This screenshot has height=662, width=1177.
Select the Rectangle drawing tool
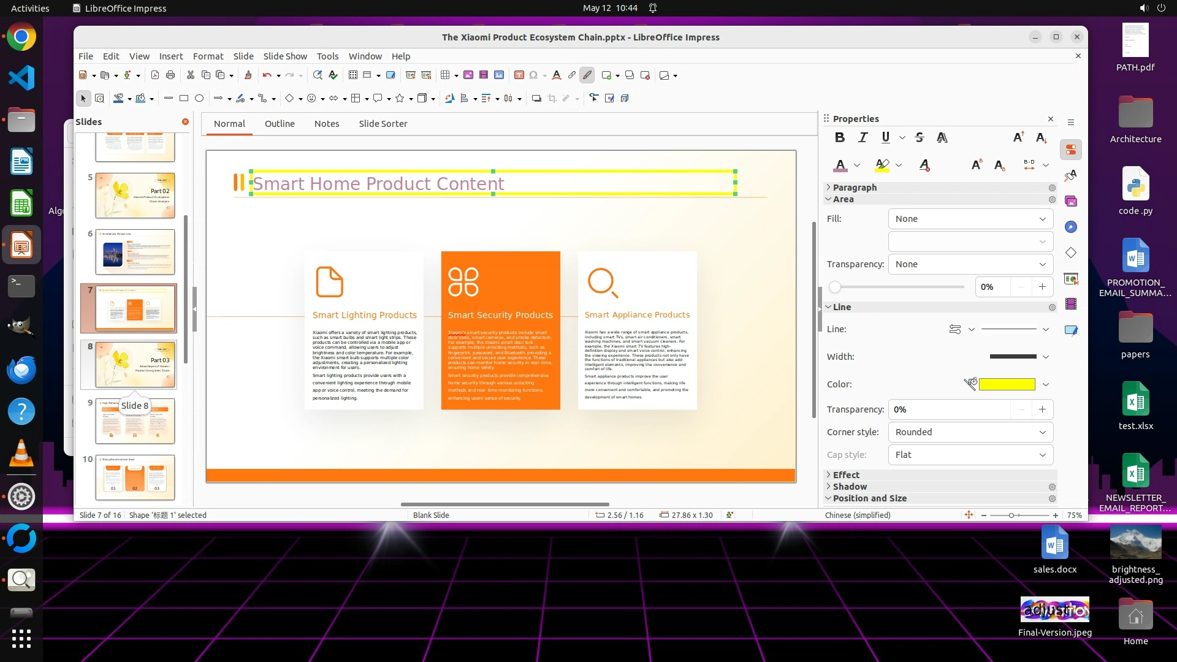(x=183, y=98)
